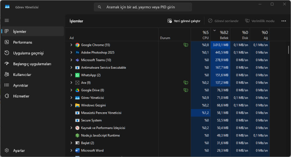Sort by the Bellek column header
The height and width of the screenshot is (157, 291).
tap(220, 35)
